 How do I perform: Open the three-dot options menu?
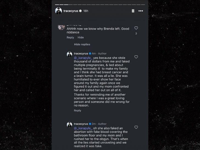pos(141,11)
